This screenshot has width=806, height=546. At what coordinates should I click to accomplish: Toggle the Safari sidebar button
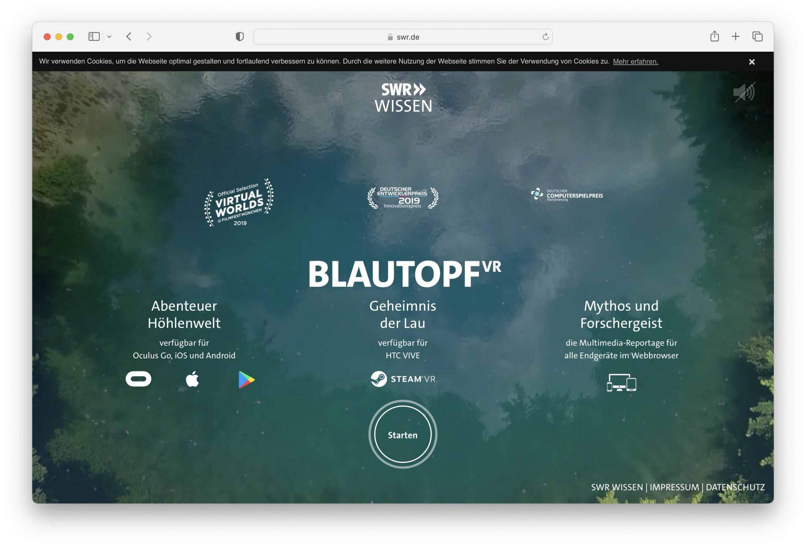(94, 36)
